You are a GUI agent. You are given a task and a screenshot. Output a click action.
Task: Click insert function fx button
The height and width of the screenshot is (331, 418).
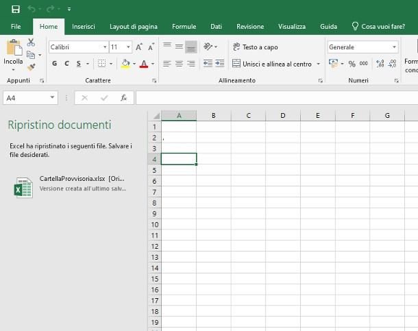click(124, 98)
